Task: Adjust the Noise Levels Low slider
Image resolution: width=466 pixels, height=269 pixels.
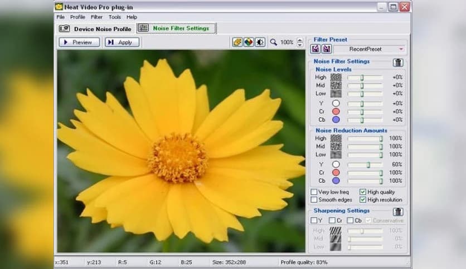Action: pos(365,94)
